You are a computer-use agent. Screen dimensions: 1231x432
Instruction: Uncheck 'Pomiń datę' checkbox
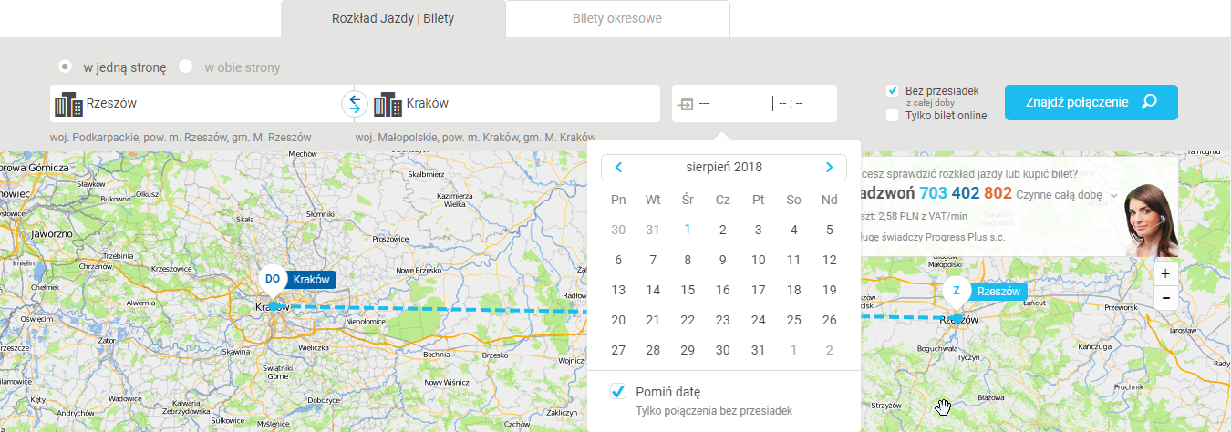[x=618, y=392]
